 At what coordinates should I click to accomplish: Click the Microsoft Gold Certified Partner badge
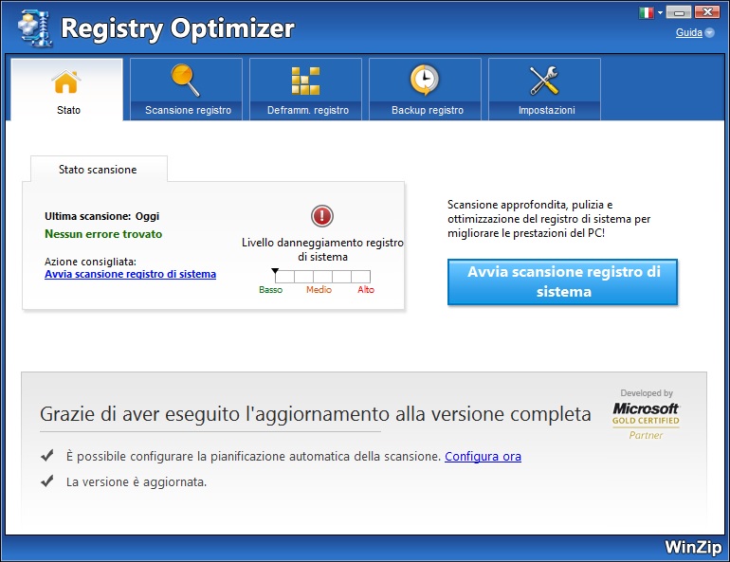(646, 414)
